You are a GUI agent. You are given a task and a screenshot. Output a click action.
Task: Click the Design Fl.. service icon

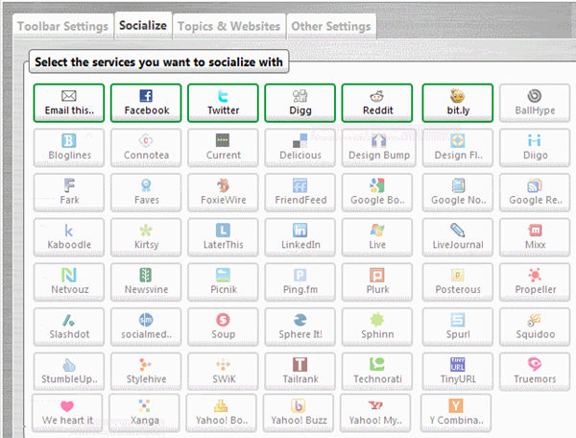click(x=458, y=140)
